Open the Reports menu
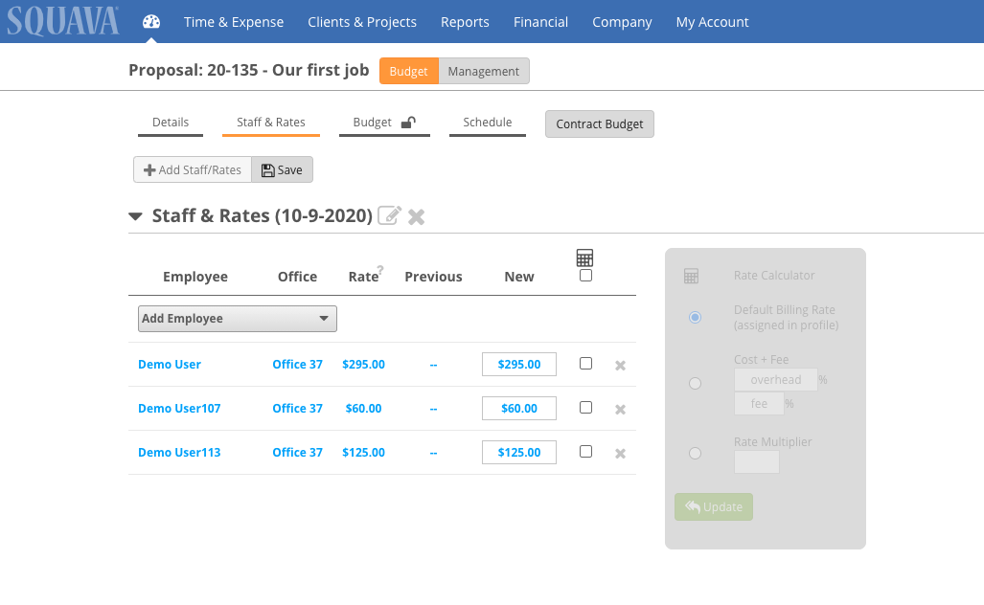 [465, 21]
